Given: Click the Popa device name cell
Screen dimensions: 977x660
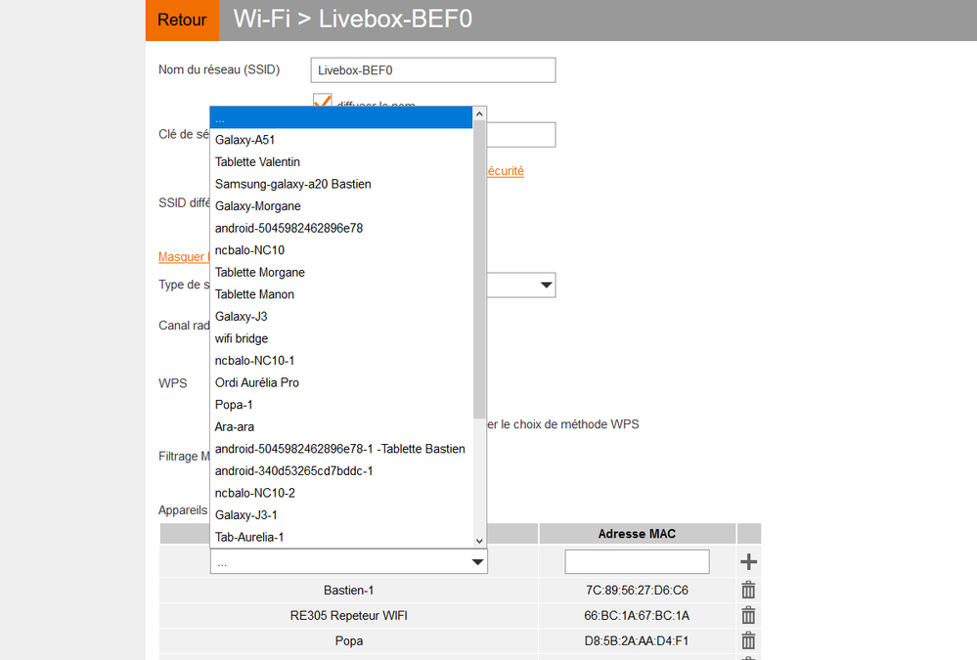Looking at the screenshot, I should (348, 640).
